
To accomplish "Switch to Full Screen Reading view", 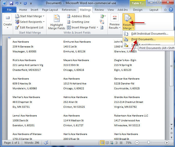I will point(107,143).
